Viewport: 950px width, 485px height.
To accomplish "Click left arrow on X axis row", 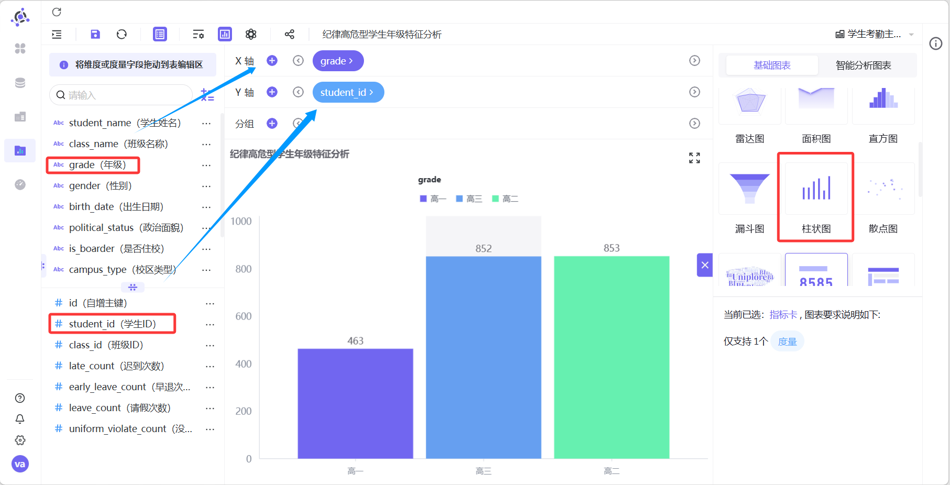I will [x=298, y=61].
